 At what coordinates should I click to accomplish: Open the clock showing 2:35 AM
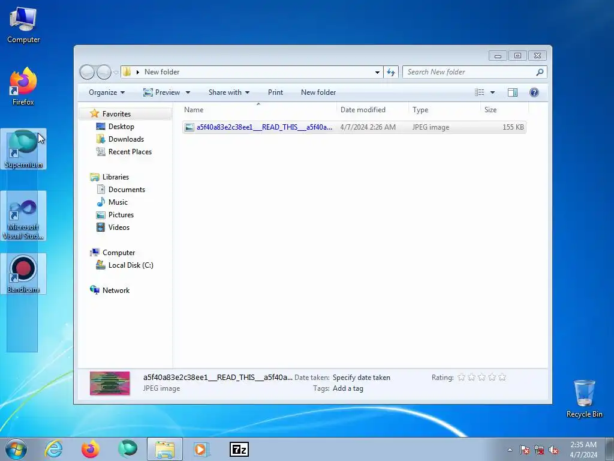[x=583, y=450]
